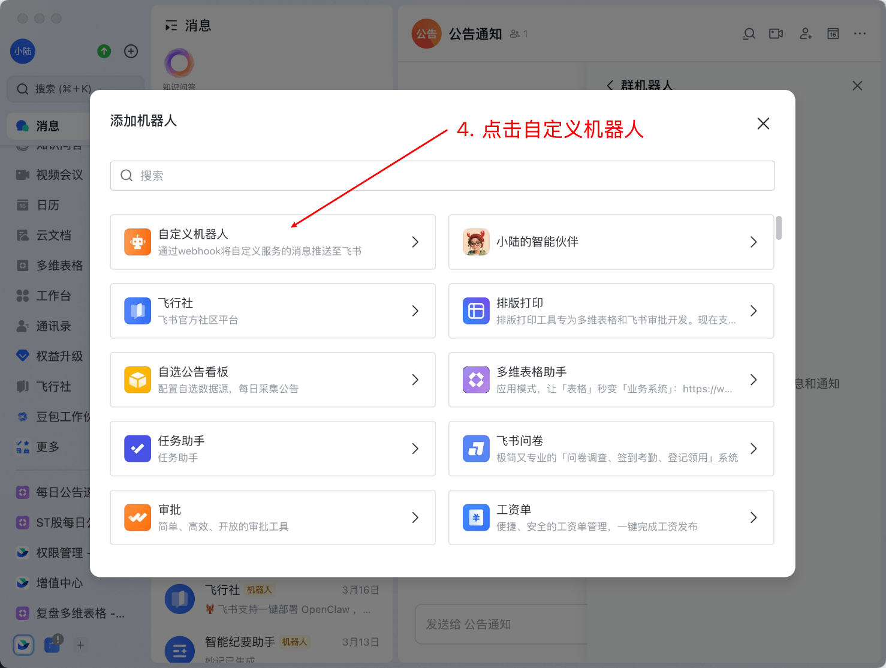
Task: Start a video call icon in header
Action: (x=776, y=34)
